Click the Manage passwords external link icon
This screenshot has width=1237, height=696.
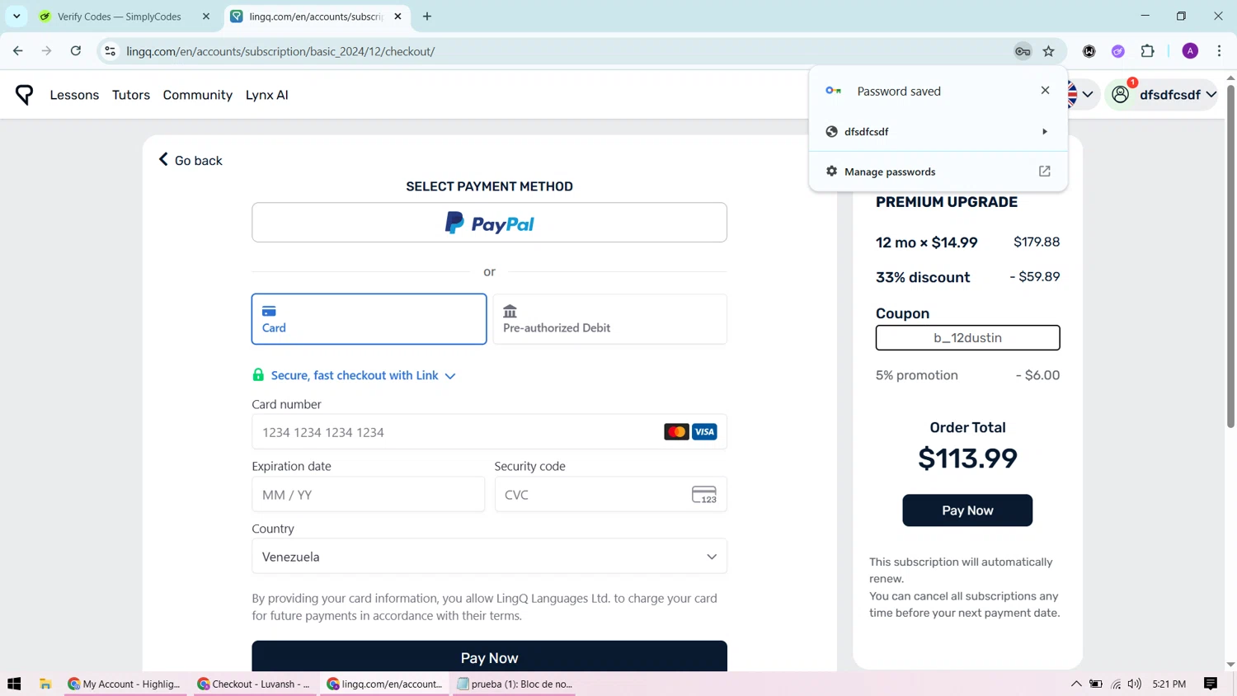[x=1045, y=172]
